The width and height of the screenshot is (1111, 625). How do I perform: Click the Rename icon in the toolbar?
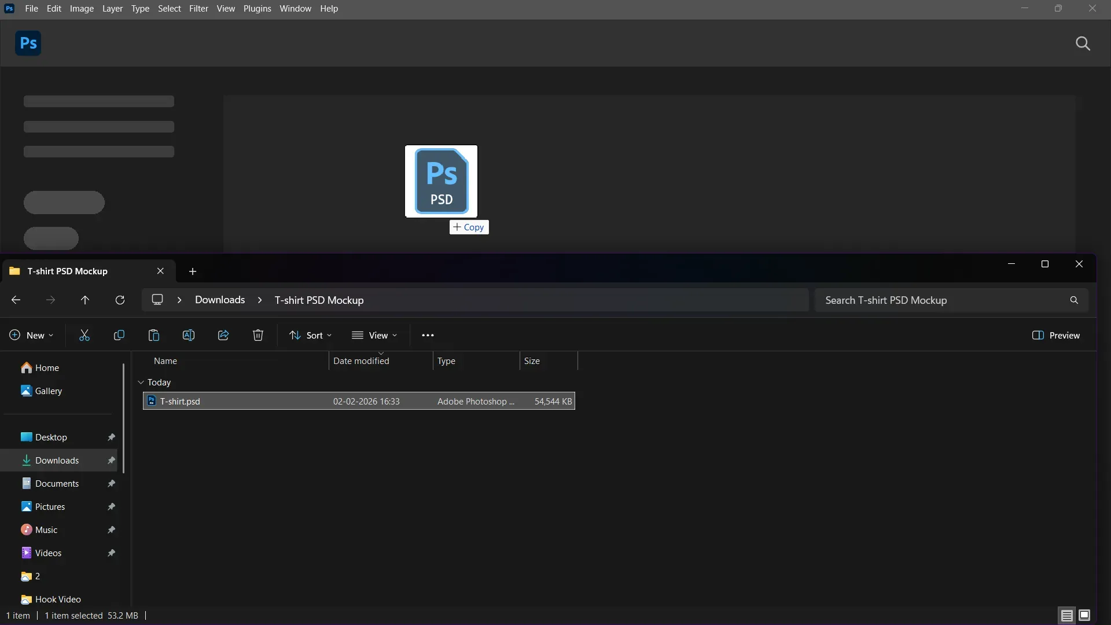point(189,335)
